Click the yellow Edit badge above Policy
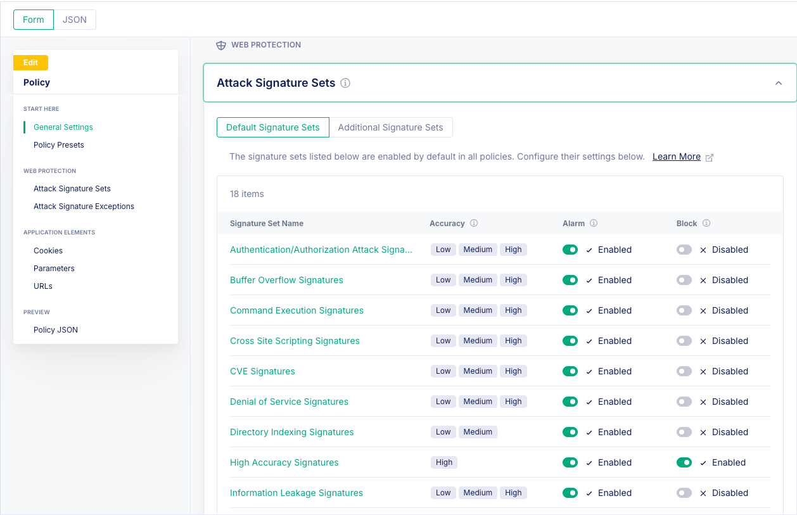 [x=30, y=62]
